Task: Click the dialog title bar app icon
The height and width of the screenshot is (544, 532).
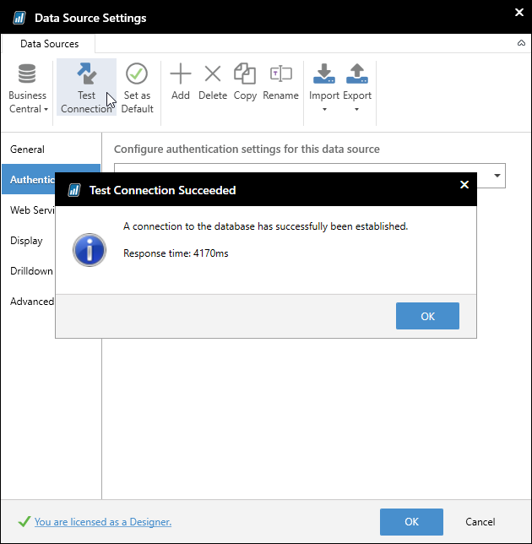Action: (x=73, y=190)
